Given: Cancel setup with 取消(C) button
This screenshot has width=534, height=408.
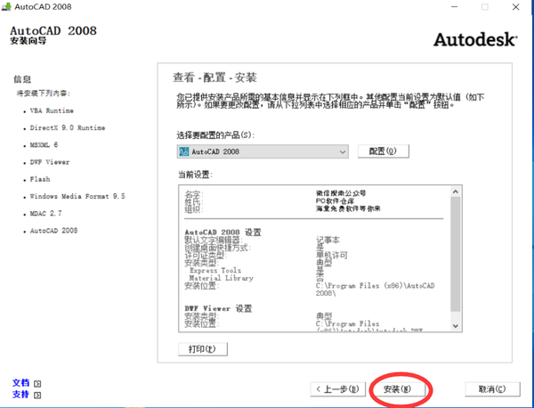Looking at the screenshot, I should [x=492, y=389].
